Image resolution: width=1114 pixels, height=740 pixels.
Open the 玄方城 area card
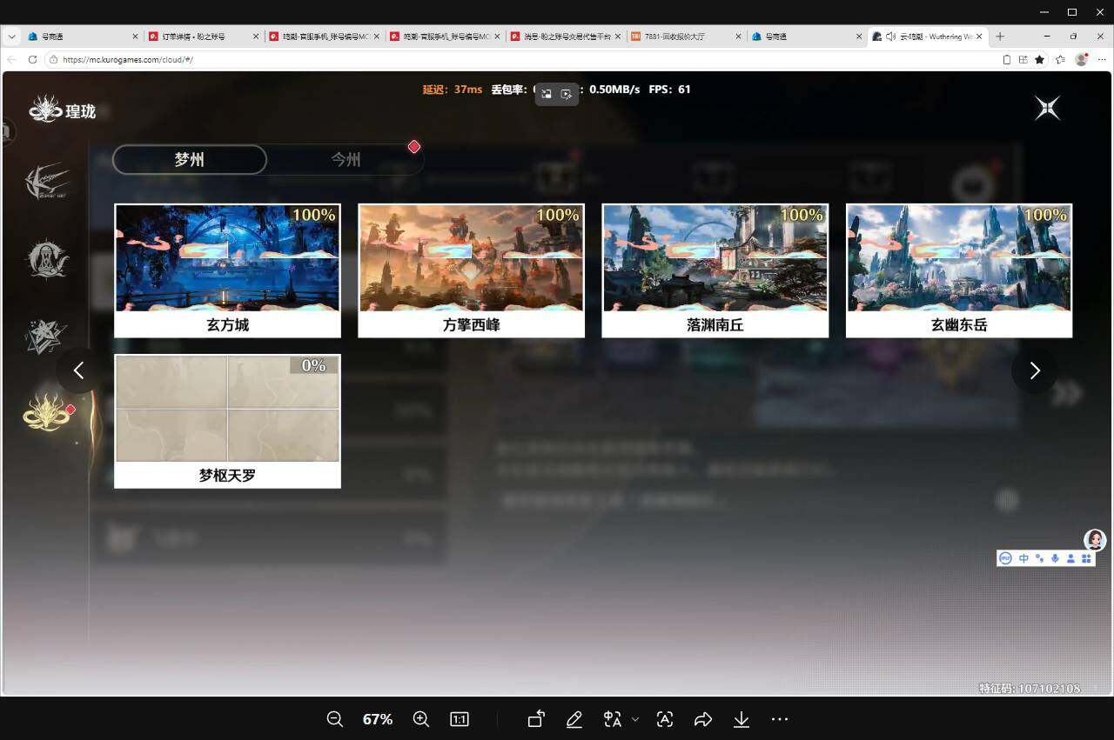pos(227,270)
